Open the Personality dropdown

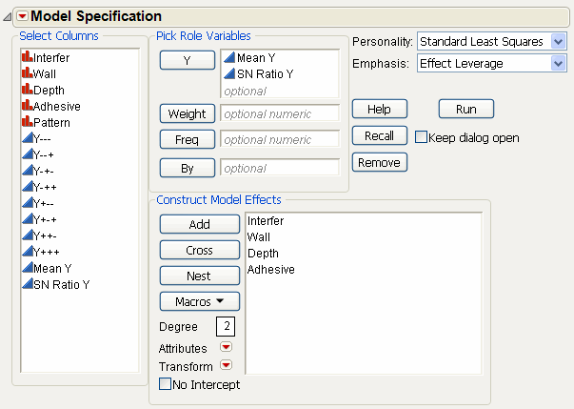[492, 42]
